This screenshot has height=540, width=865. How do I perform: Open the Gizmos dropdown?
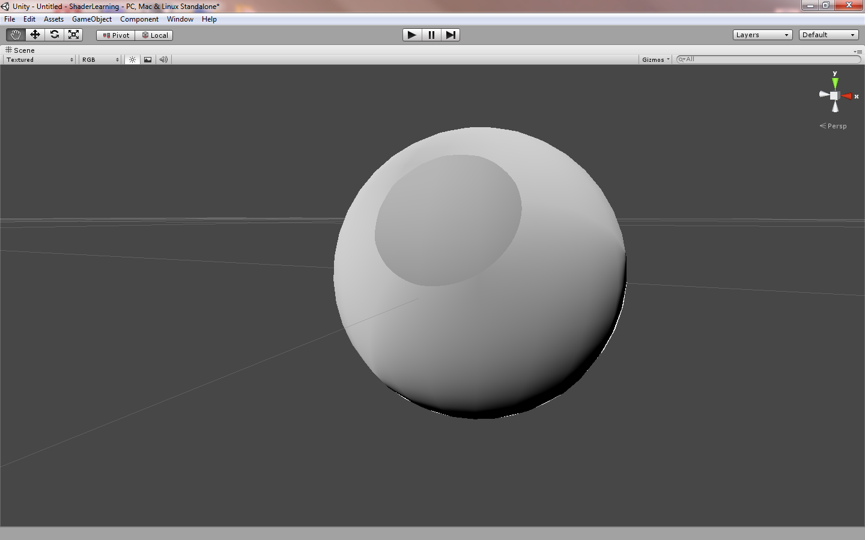(x=655, y=59)
